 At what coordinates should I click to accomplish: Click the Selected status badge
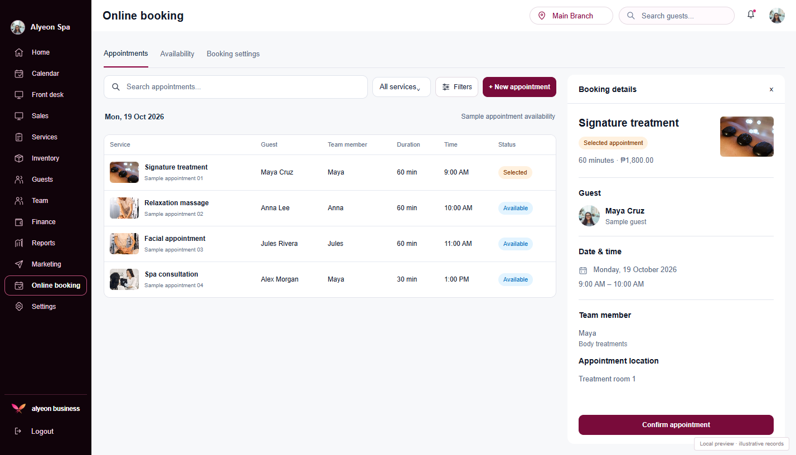click(515, 172)
